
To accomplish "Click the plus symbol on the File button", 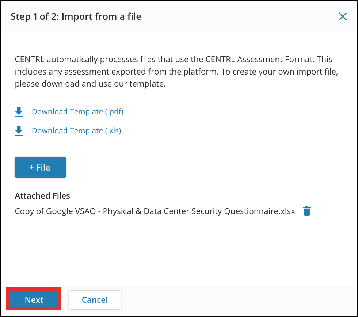I will (x=31, y=167).
